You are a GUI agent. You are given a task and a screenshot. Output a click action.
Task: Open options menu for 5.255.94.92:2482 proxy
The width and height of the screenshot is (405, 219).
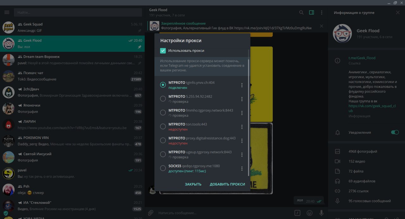[242, 99]
